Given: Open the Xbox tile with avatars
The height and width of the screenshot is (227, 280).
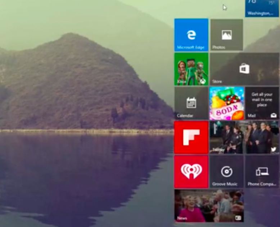Looking at the screenshot, I should [x=191, y=69].
